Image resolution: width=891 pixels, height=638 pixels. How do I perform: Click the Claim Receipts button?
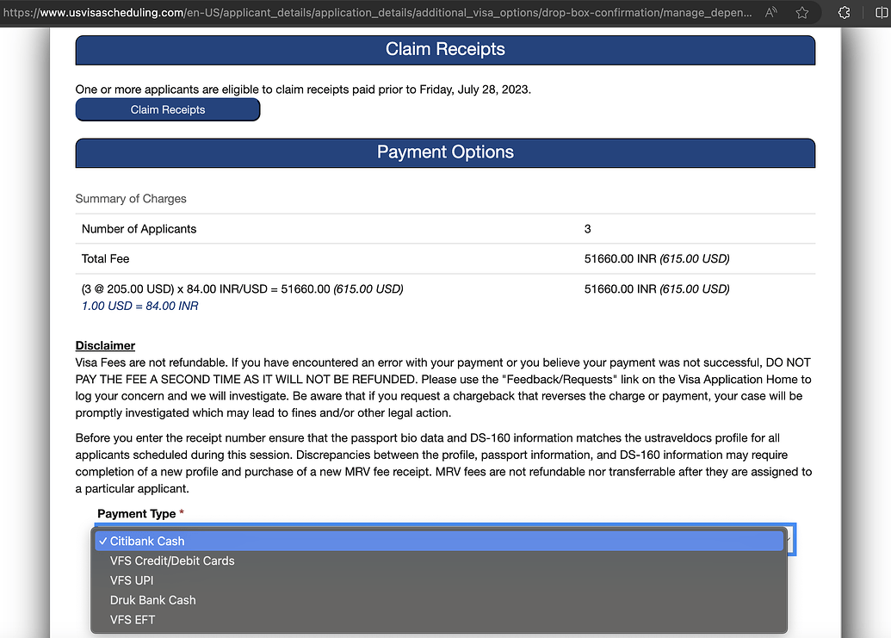tap(168, 109)
